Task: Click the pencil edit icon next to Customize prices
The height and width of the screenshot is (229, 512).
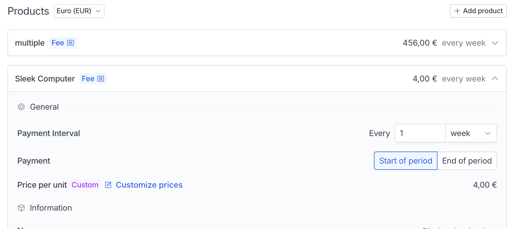Action: 108,185
